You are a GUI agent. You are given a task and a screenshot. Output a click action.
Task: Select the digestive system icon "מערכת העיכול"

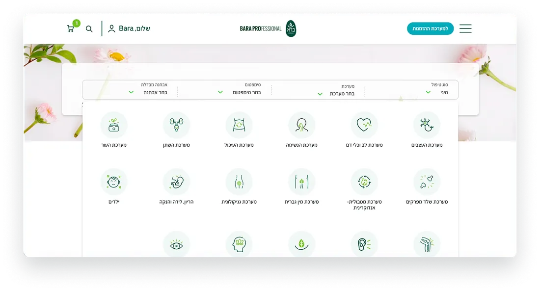[239, 125]
